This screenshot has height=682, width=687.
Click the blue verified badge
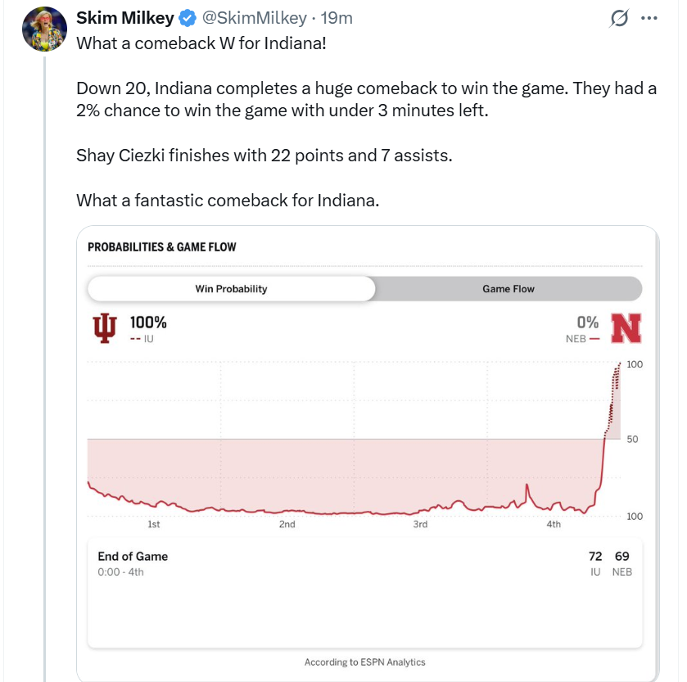(188, 18)
